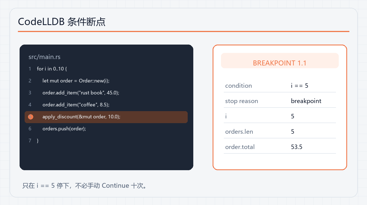The height and width of the screenshot is (205, 367).
Task: Click the variable name 'i' in the table
Action: (226, 116)
